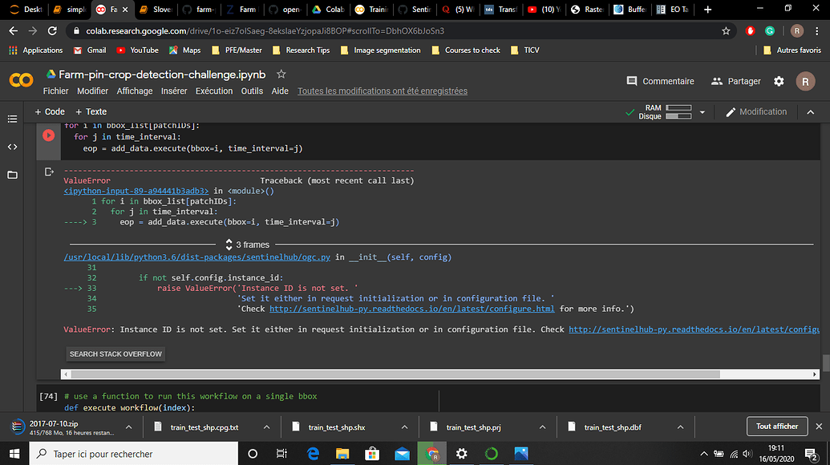Open the Modification mode dropdown

pyautogui.click(x=756, y=111)
